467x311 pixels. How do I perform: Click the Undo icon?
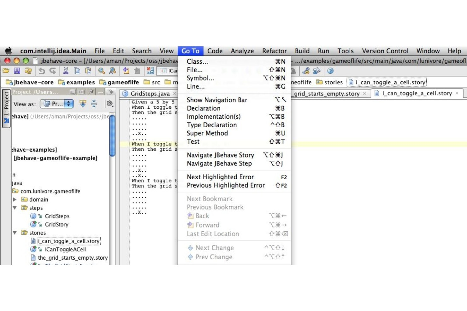42,71
